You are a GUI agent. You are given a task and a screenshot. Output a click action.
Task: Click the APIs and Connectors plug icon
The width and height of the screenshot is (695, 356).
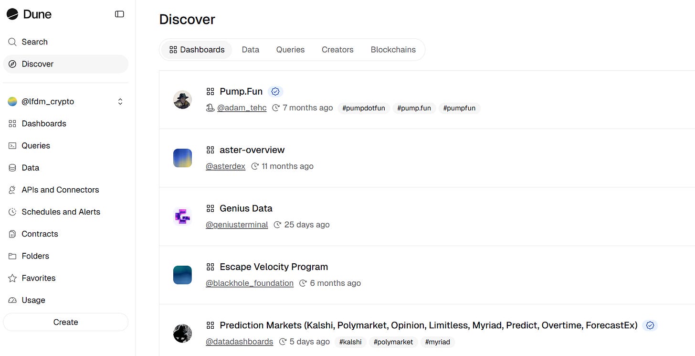tap(12, 190)
